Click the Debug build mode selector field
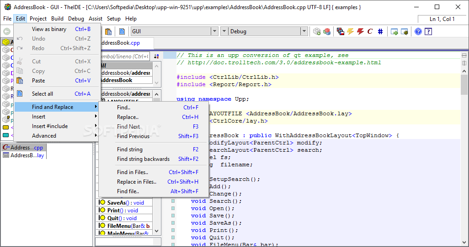This screenshot has width=469, height=247. coord(264,31)
